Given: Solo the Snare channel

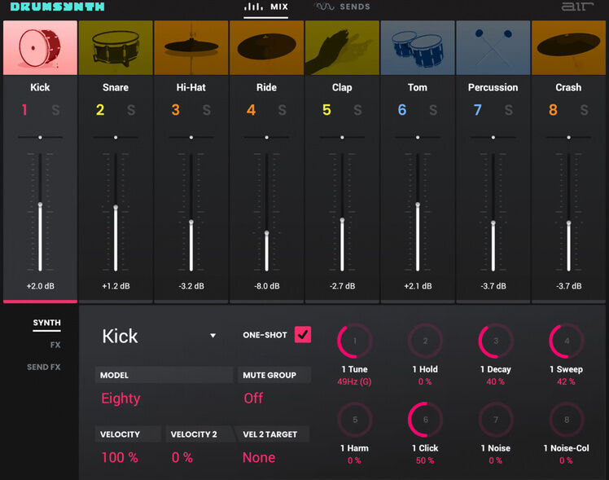Looking at the screenshot, I should (x=131, y=110).
